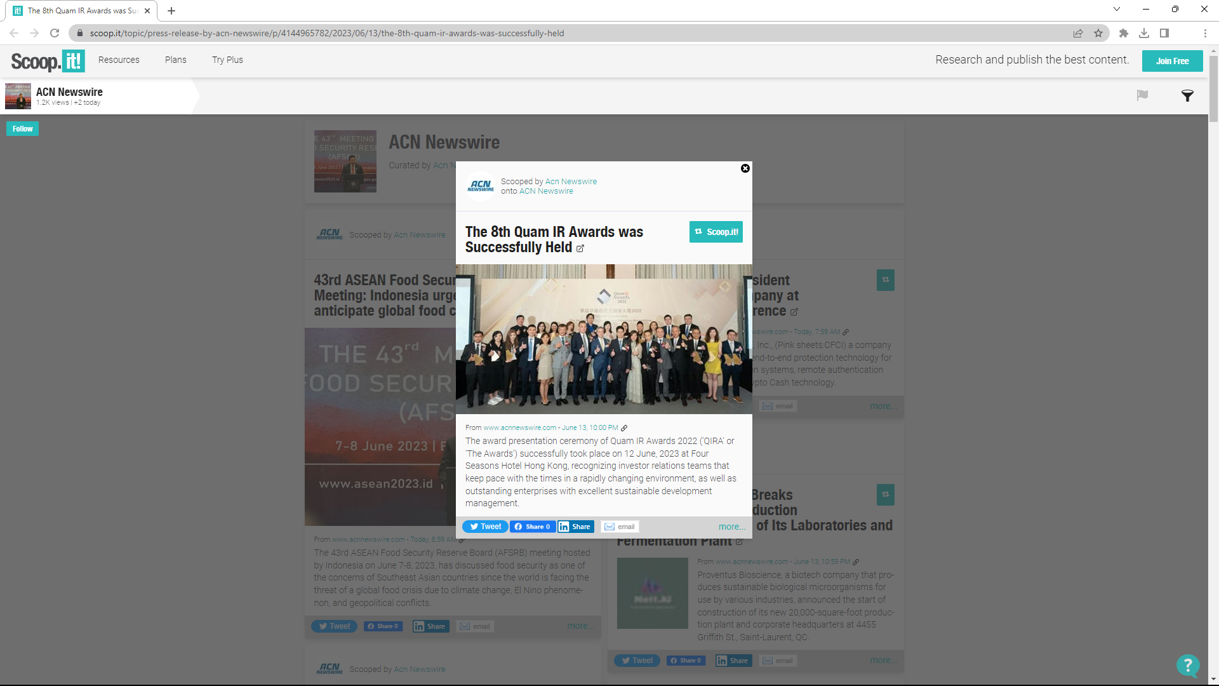Open the Chrome three-dot menu

(x=1205, y=33)
